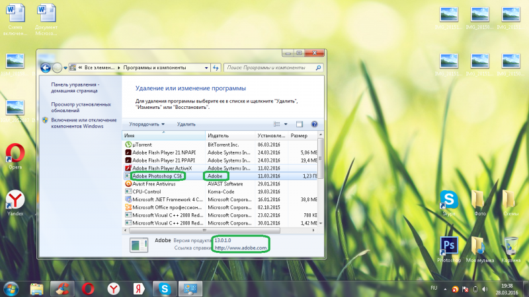This screenshot has width=529, height=297.
Task: Open Панель управления домашняя страница link
Action: pyautogui.click(x=75, y=88)
